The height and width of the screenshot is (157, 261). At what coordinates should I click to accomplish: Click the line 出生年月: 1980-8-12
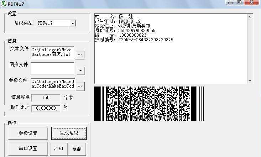coord(118,21)
